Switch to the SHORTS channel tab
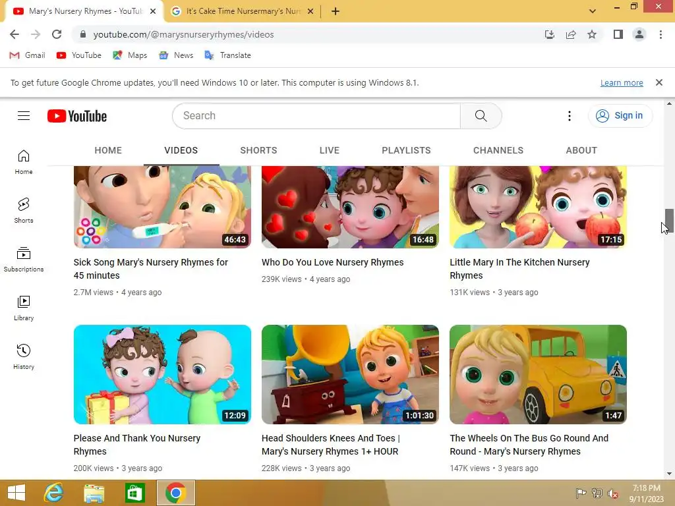This screenshot has width=675, height=506. [x=258, y=150]
